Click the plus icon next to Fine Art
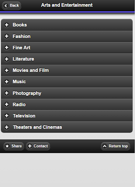135x187 pixels. click(x=7, y=47)
